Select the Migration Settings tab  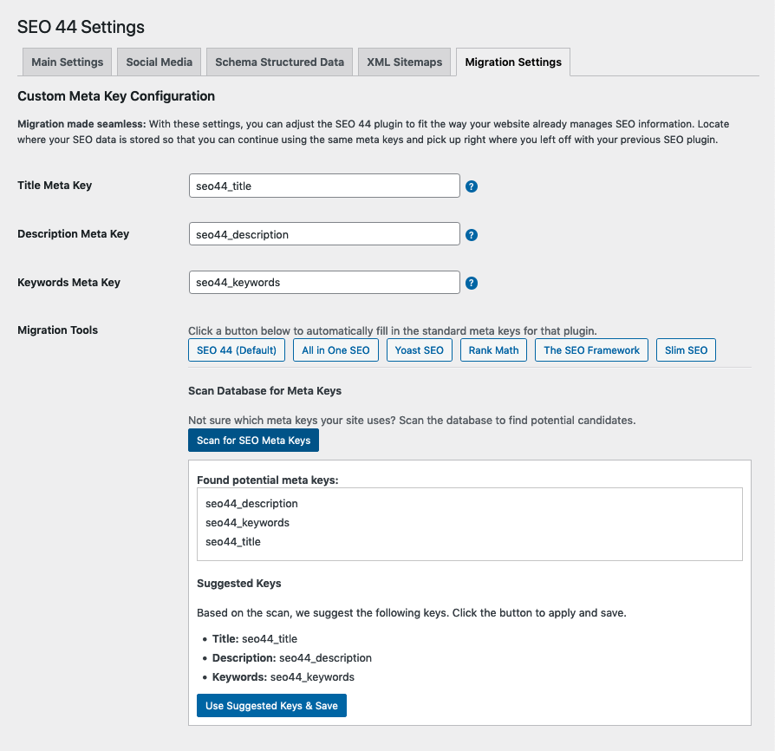click(513, 62)
